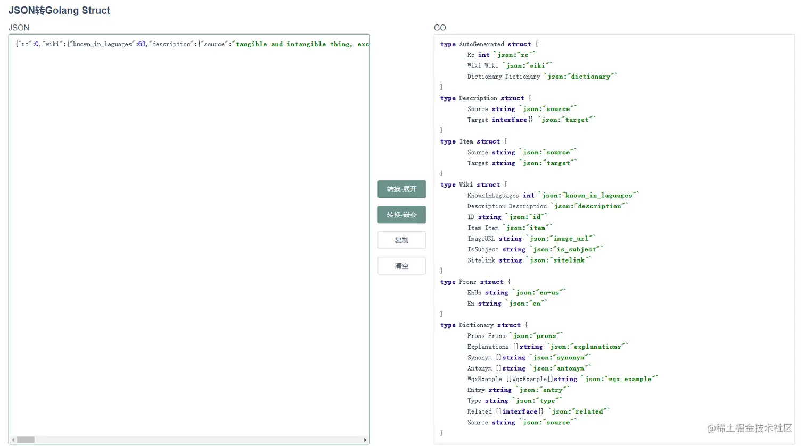This screenshot has width=805, height=446.
Task: Click the 'Dictionary Dictionary' field line
Action: [x=542, y=77]
